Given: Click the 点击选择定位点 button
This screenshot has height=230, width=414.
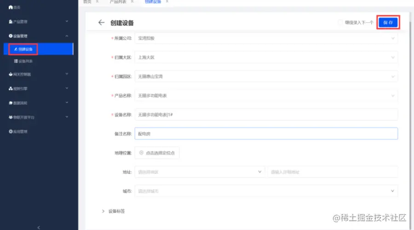Looking at the screenshot, I should click(x=157, y=153).
